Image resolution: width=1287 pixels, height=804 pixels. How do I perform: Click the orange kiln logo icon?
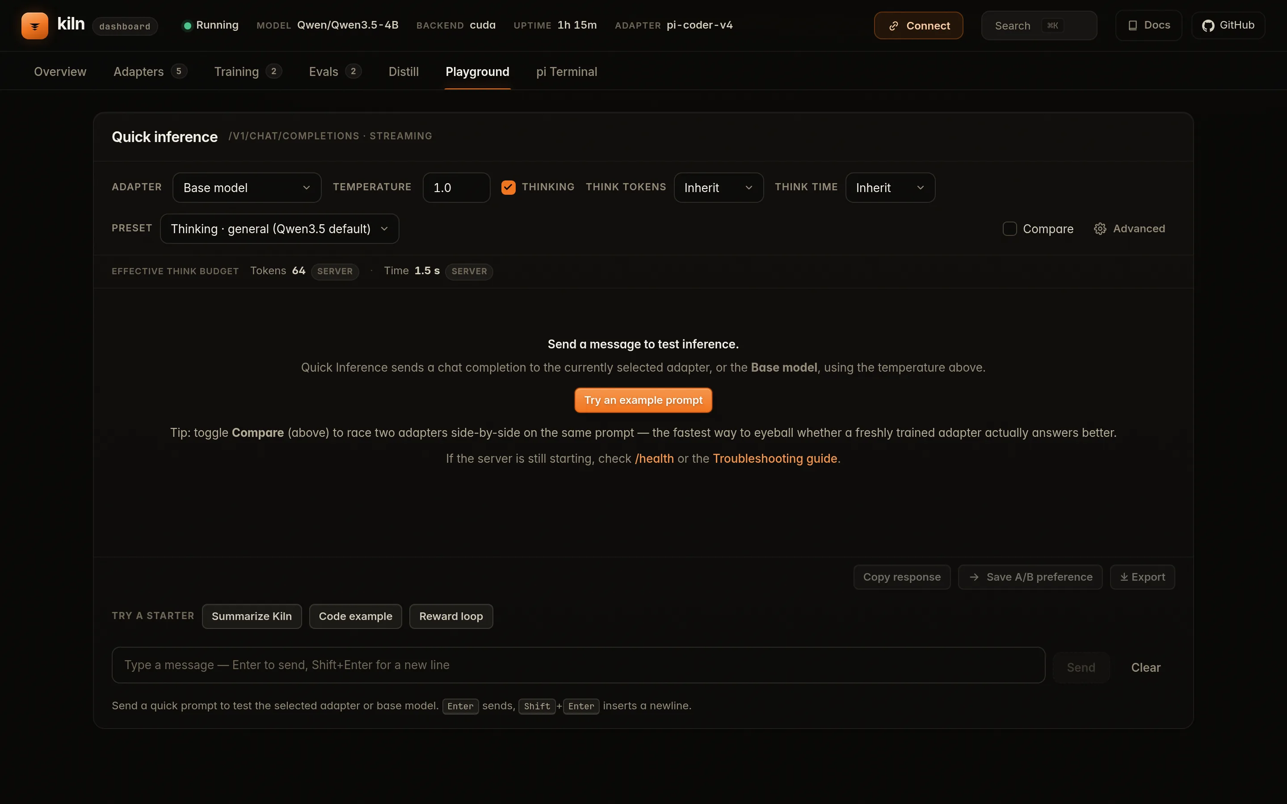34,25
